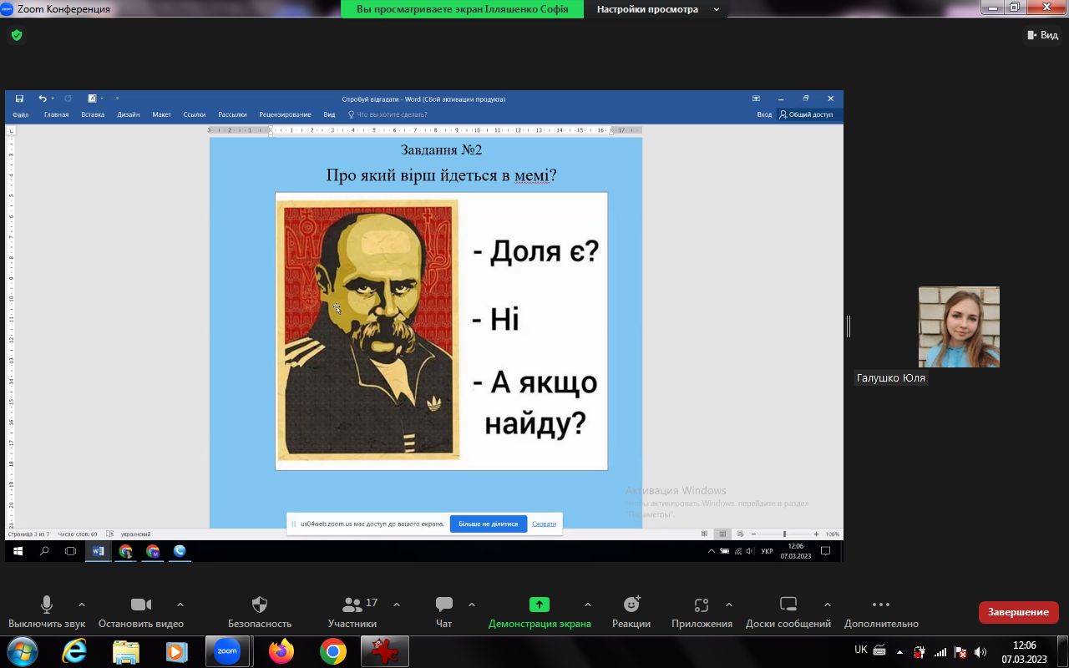Viewport: 1069px width, 668px height.
Task: Expand Apps options arrow
Action: pos(728,605)
